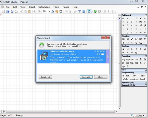Viewport: 148px width, 118px height.
Task: Insert log function from Functions panel
Action: point(123,59)
